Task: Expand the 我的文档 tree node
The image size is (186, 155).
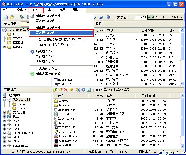Action: 4,112
